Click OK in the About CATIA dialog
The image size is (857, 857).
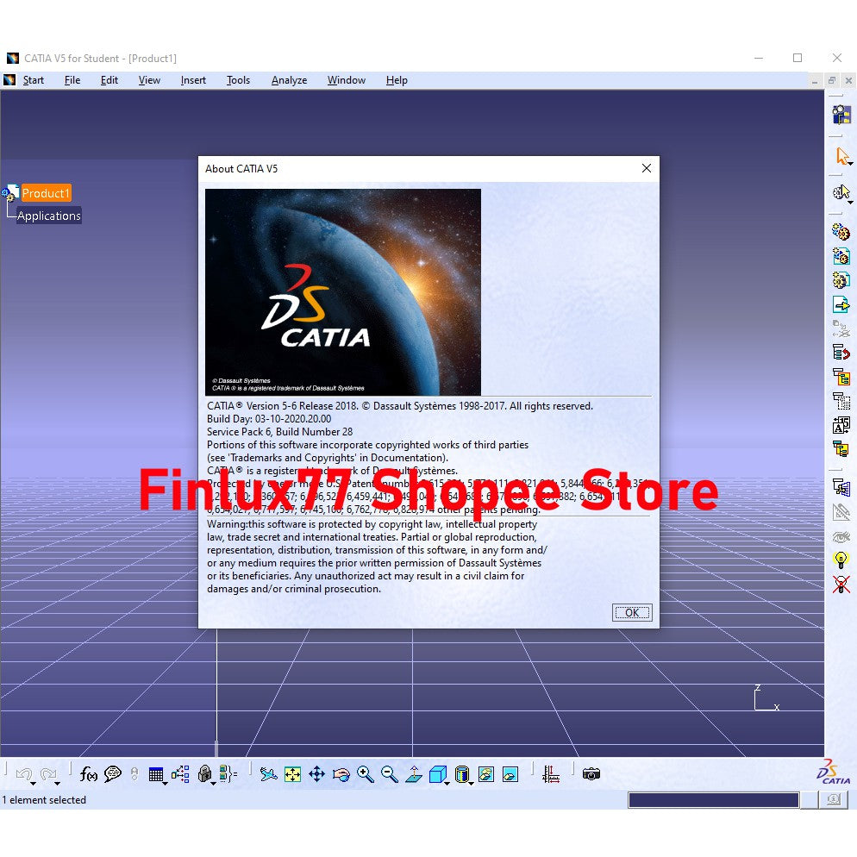click(632, 612)
